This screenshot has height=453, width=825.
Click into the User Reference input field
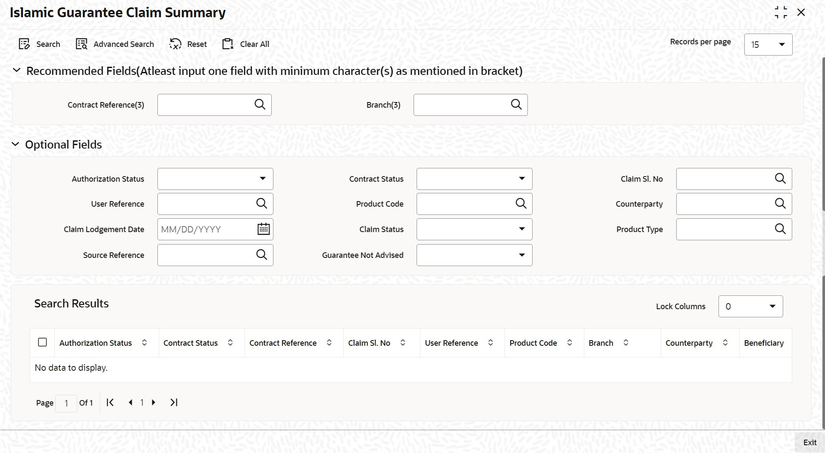point(206,204)
